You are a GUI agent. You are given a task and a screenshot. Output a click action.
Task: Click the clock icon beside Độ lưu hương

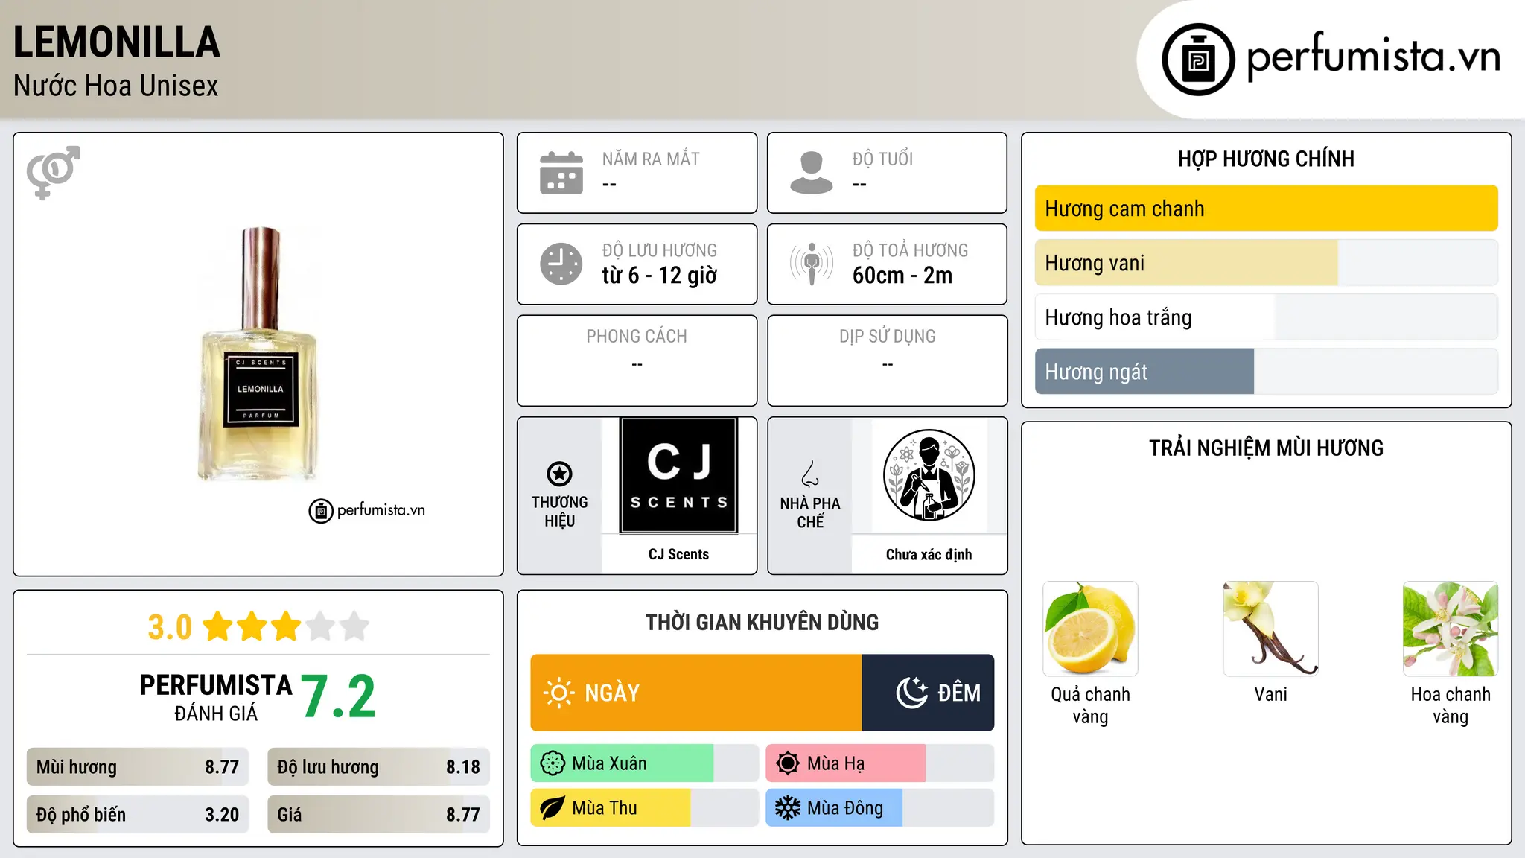click(561, 264)
